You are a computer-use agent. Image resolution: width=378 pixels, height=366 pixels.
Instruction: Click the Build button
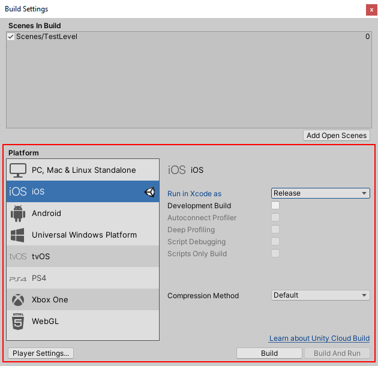click(269, 353)
